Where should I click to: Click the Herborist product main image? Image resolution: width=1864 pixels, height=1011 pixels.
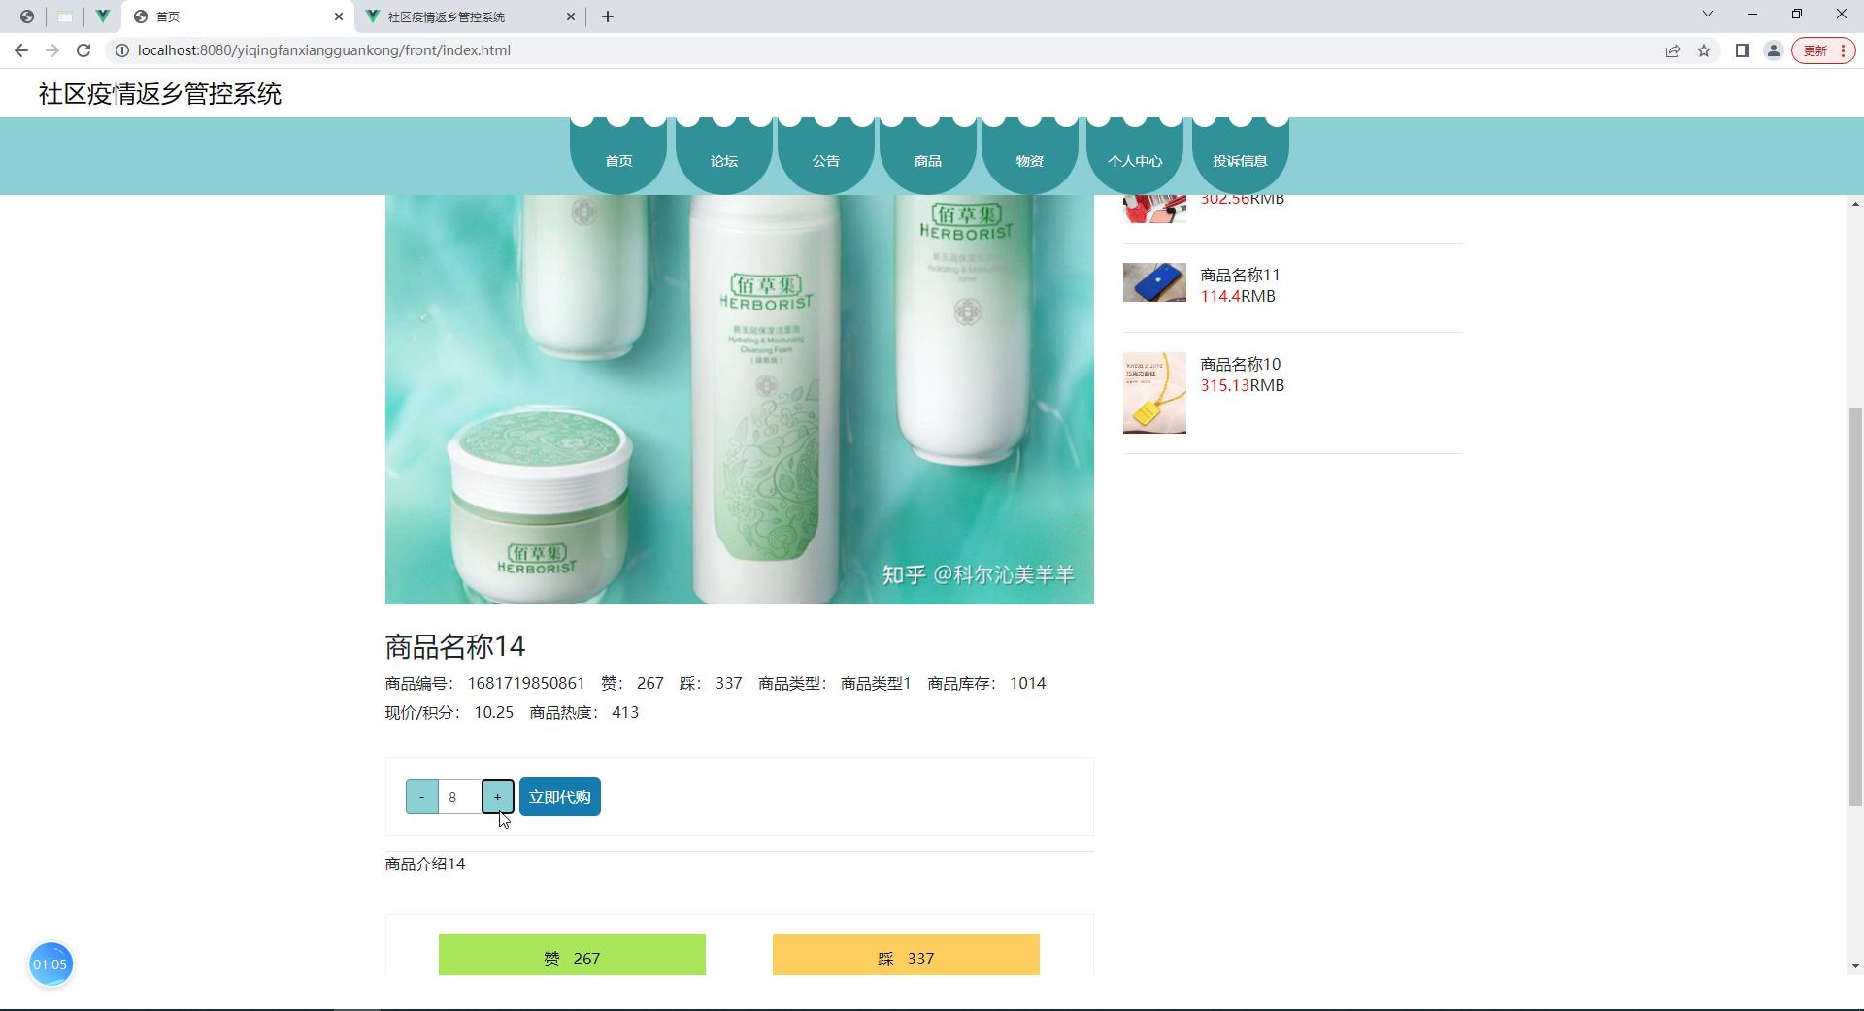point(739,400)
